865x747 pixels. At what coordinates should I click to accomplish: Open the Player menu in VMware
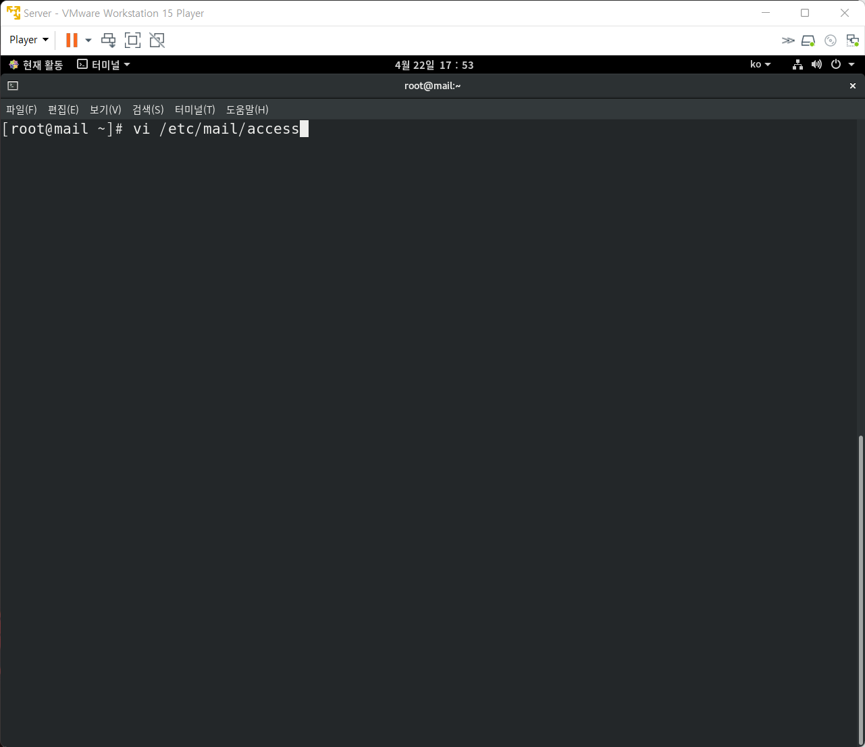click(x=29, y=40)
